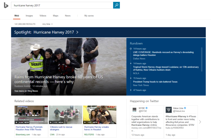Screen dimensions: 211x140
Task: Expand Spotlight Hurricane Harvey 2017 chevron
Action: (77, 32)
